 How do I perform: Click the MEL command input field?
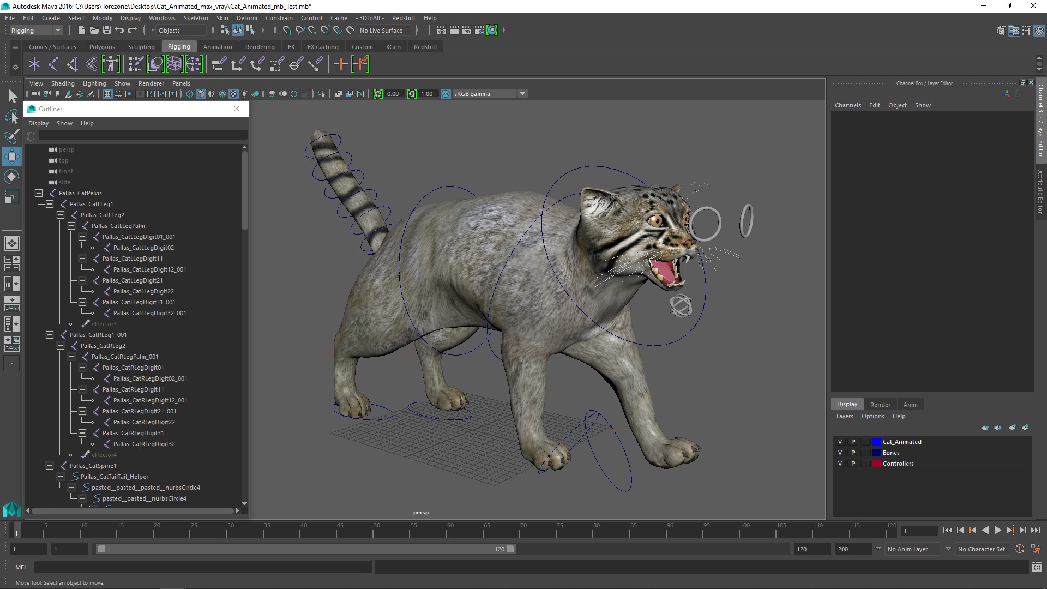click(x=203, y=567)
